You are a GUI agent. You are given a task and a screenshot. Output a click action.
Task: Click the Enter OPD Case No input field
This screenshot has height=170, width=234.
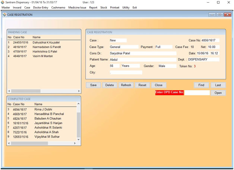pos(197,93)
